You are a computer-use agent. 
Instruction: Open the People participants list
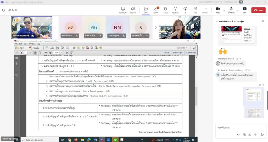(156, 10)
